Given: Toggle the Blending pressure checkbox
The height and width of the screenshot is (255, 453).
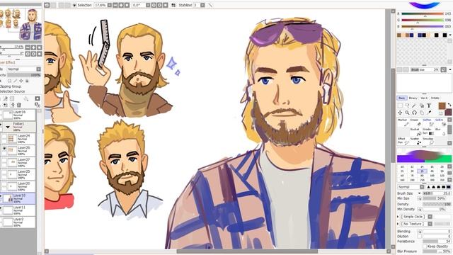Looking at the screenshot, I should [420, 232].
